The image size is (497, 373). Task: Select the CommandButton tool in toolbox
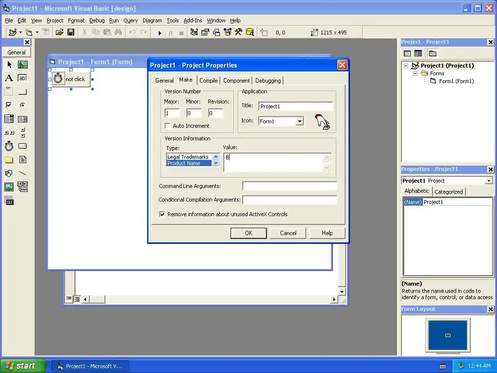tap(22, 92)
